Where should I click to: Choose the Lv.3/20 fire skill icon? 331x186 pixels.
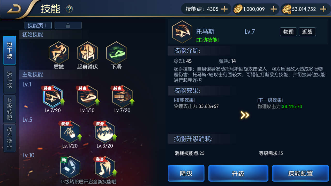105,132
